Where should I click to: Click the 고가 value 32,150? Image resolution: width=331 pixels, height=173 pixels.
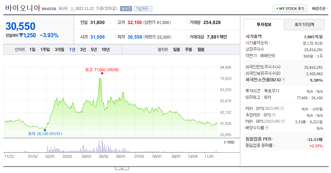point(134,22)
